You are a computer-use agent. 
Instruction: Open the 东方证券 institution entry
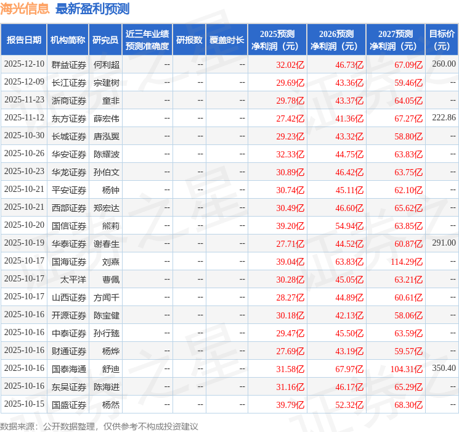point(68,118)
